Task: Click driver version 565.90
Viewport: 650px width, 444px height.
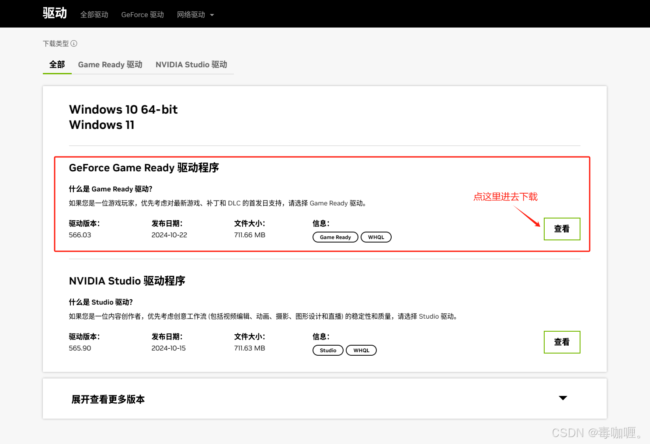Action: 80,348
